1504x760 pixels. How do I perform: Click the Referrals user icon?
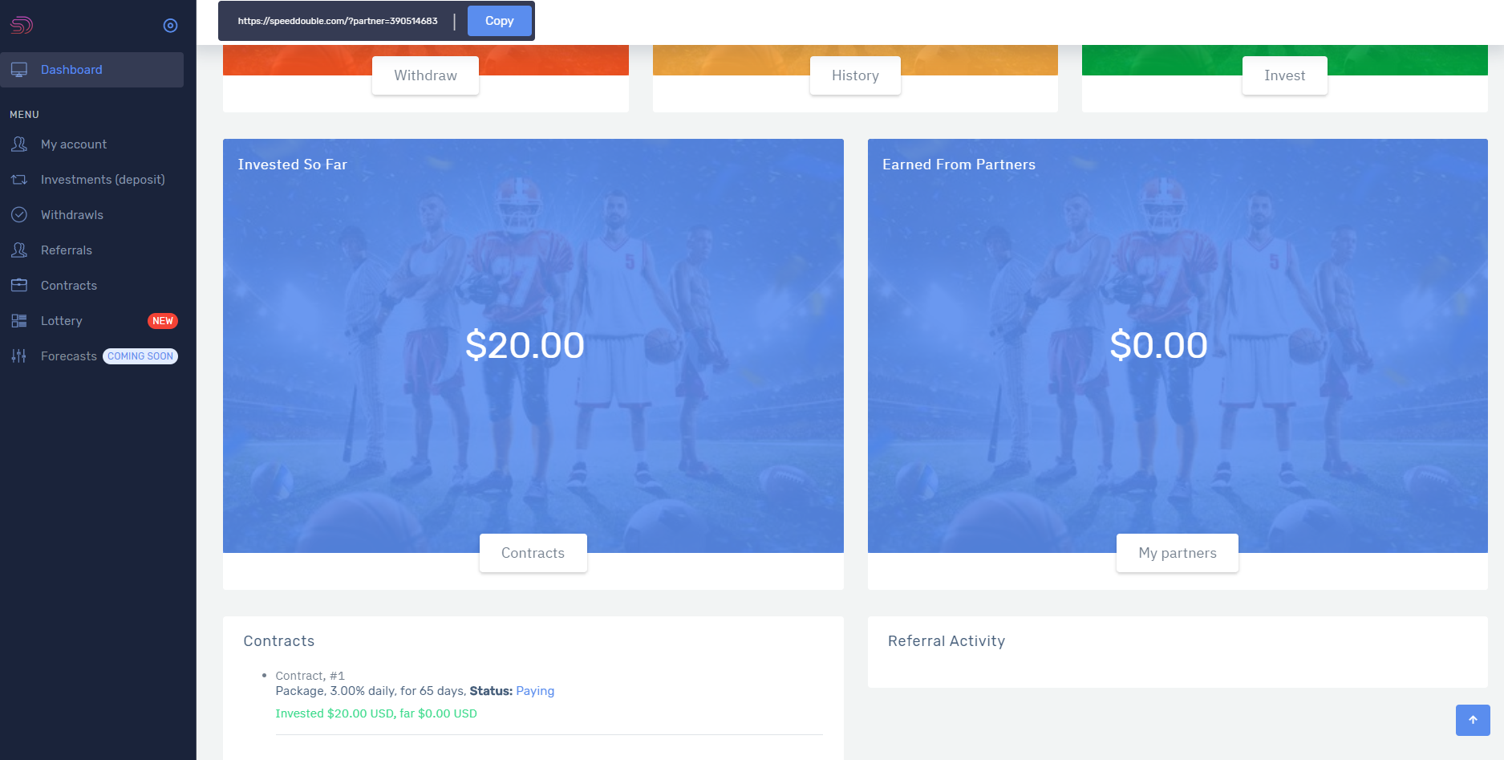[19, 250]
